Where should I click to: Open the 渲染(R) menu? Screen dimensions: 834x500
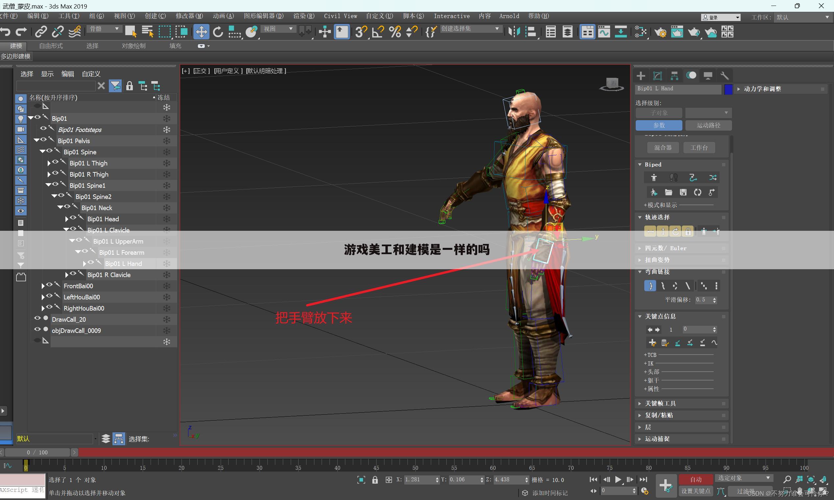(304, 16)
